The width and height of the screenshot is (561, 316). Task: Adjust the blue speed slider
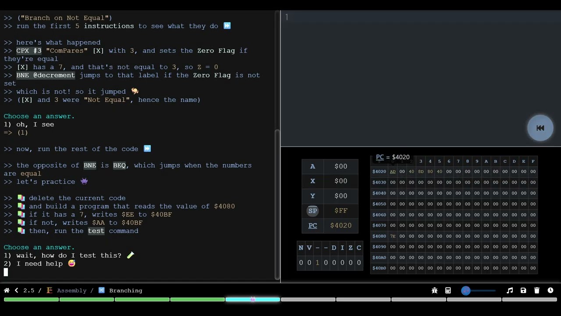pyautogui.click(x=466, y=291)
